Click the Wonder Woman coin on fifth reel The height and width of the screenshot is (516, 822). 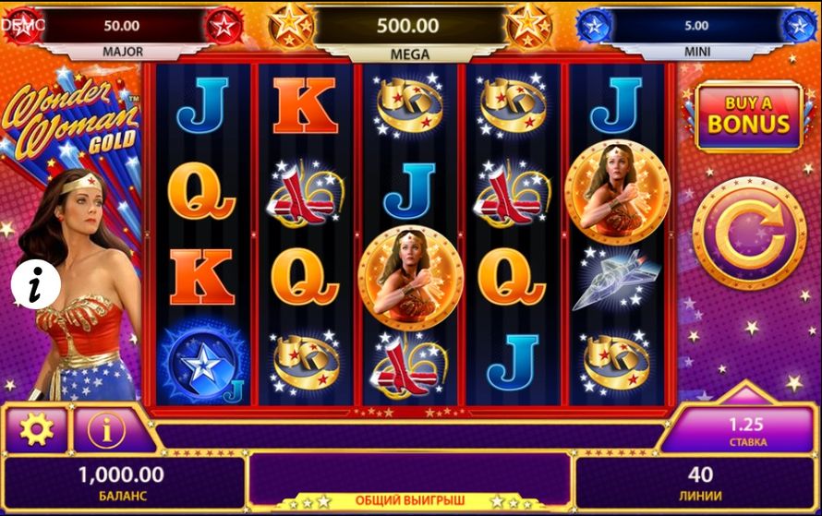point(618,193)
